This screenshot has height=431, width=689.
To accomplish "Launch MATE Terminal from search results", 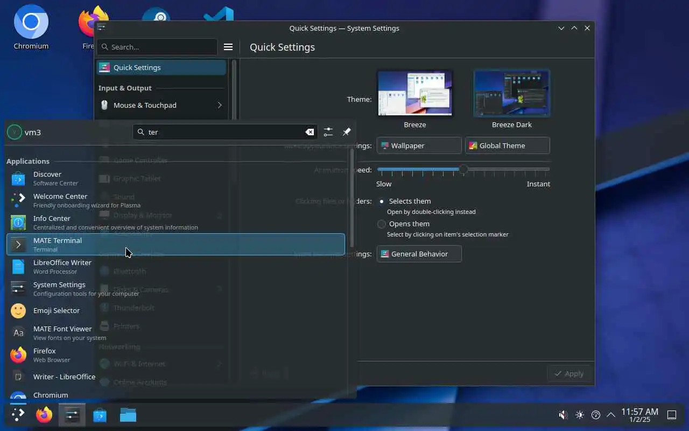I will [x=175, y=245].
